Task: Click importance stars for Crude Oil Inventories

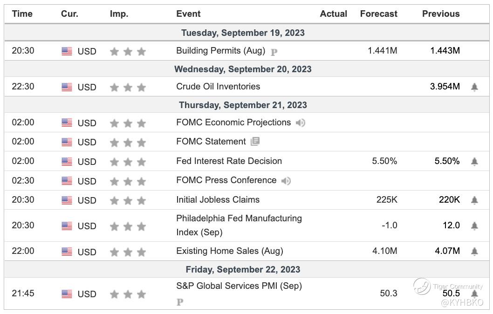Action: coord(128,87)
